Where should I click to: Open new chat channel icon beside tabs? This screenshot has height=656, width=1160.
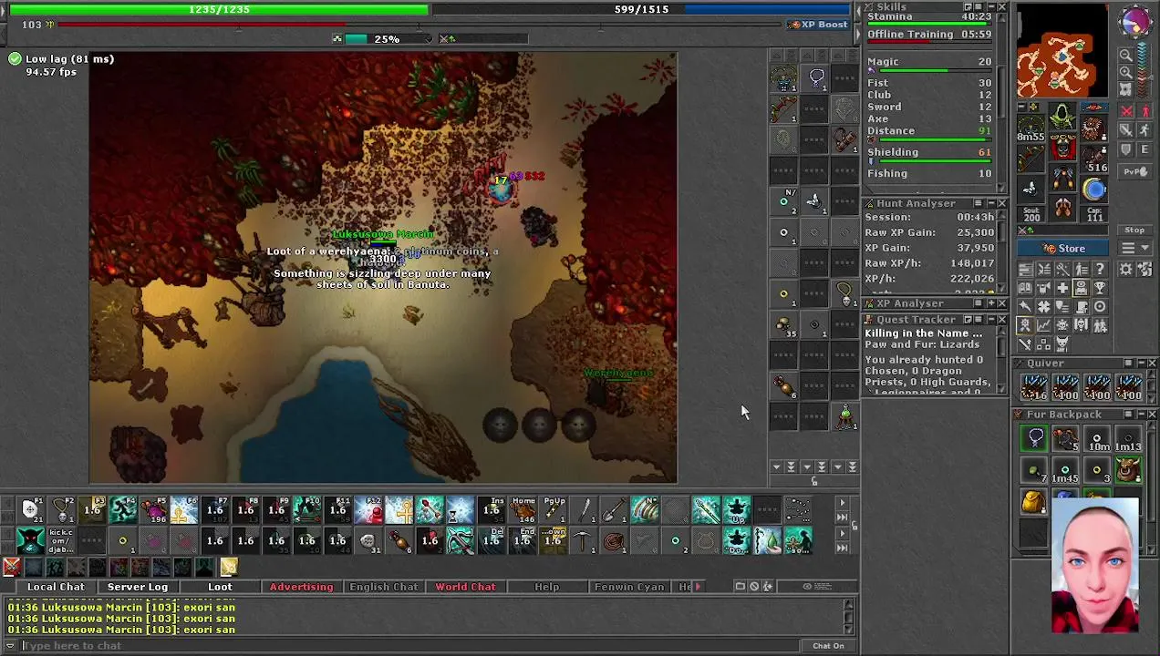coord(740,587)
